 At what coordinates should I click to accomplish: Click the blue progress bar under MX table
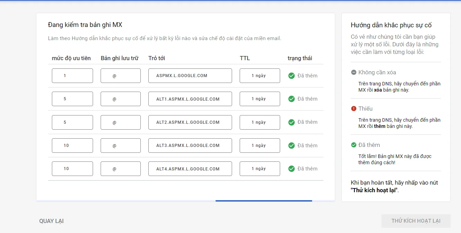(x=264, y=201)
